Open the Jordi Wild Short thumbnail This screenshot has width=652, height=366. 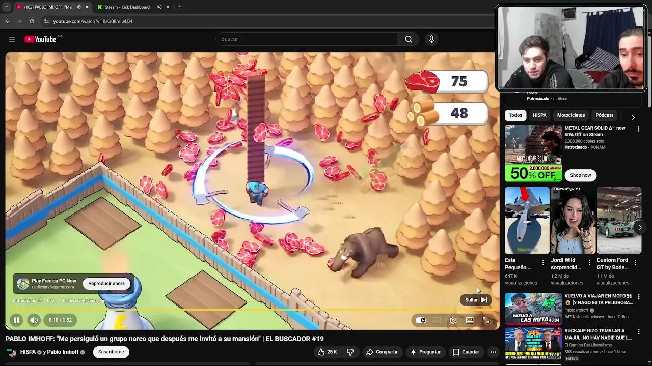click(573, 220)
